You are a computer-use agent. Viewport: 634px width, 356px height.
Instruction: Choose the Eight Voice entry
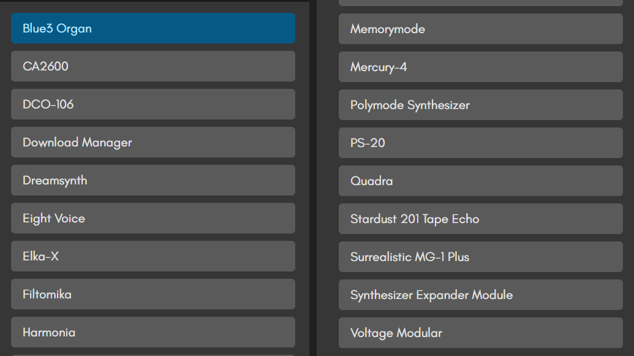click(x=152, y=218)
